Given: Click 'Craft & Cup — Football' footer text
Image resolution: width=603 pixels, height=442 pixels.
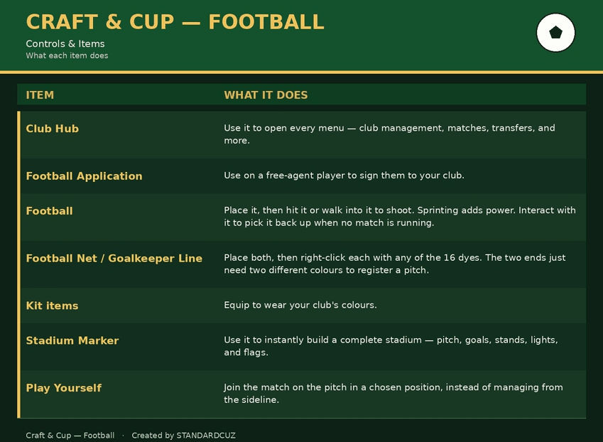Looking at the screenshot, I should 70,436.
